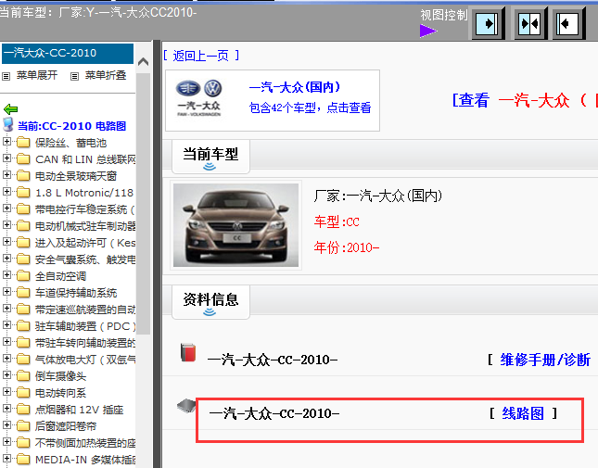Screen dimensions: 598x468
Task: Click 菜单展开 menu text
Action: tap(37, 75)
